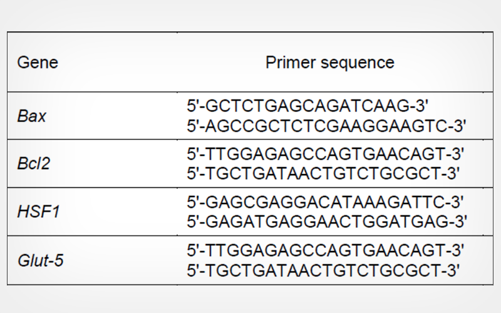The width and height of the screenshot is (501, 313).
Task: Click the 3' end of Glut-5's second primer
Action: [455, 270]
